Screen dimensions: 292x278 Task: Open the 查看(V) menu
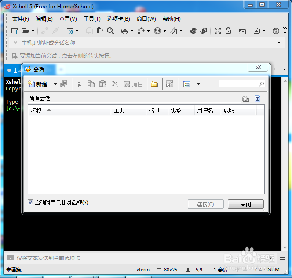[x=68, y=19]
